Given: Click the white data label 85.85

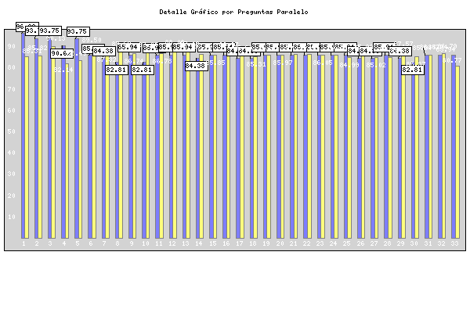Looking at the screenshot, I should (215, 63).
